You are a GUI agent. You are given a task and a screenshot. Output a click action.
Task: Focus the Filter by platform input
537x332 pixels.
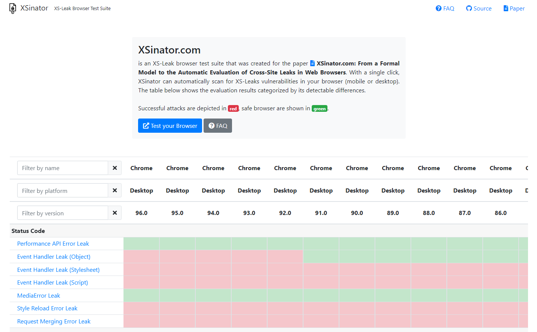tap(62, 190)
